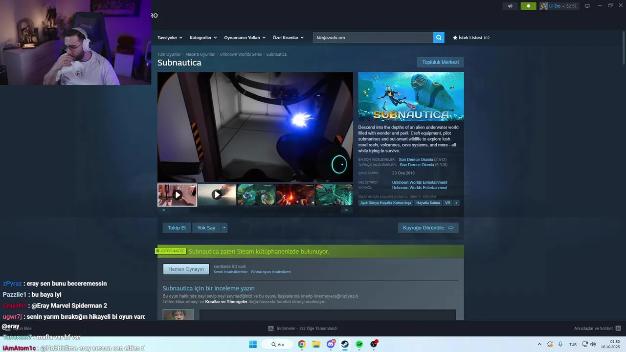Screen dimensions: 626x352
Task: Click the TUR language indicator
Action: 573,344
